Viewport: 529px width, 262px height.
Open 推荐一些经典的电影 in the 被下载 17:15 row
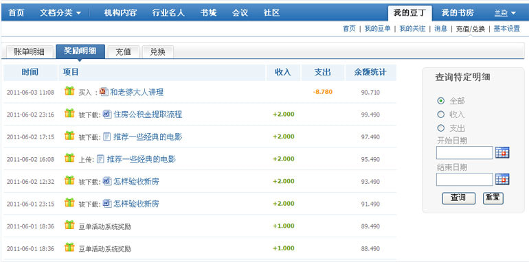point(148,136)
